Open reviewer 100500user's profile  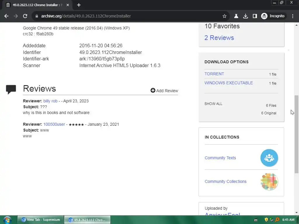54,124
